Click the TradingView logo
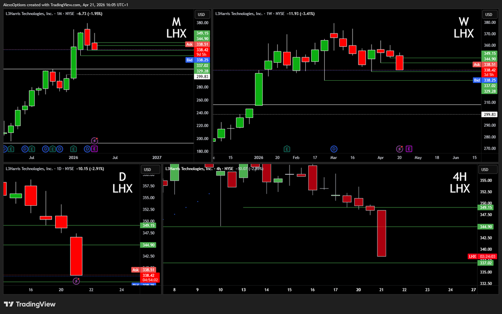Image resolution: width=502 pixels, height=314 pixels. click(x=30, y=304)
